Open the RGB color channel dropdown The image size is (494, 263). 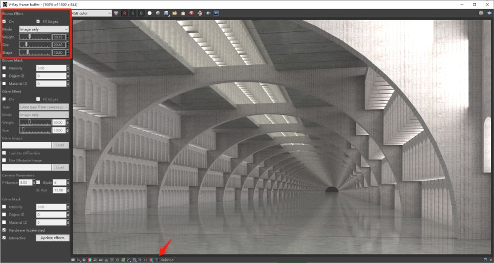(x=91, y=13)
